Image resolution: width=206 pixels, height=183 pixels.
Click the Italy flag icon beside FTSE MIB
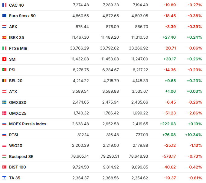[x=4, y=48]
